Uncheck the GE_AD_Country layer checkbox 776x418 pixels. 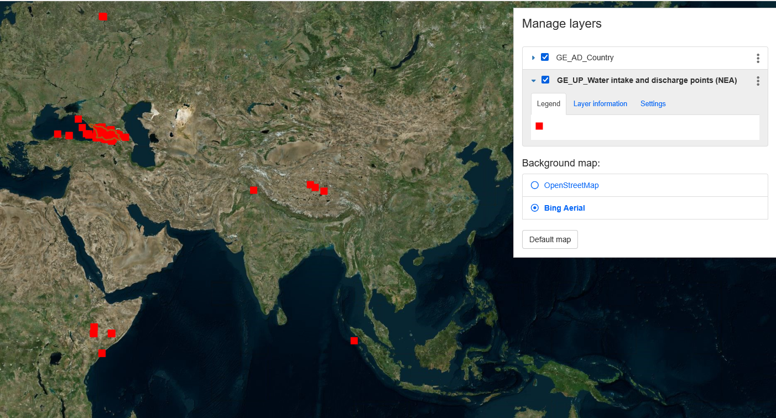coord(545,57)
